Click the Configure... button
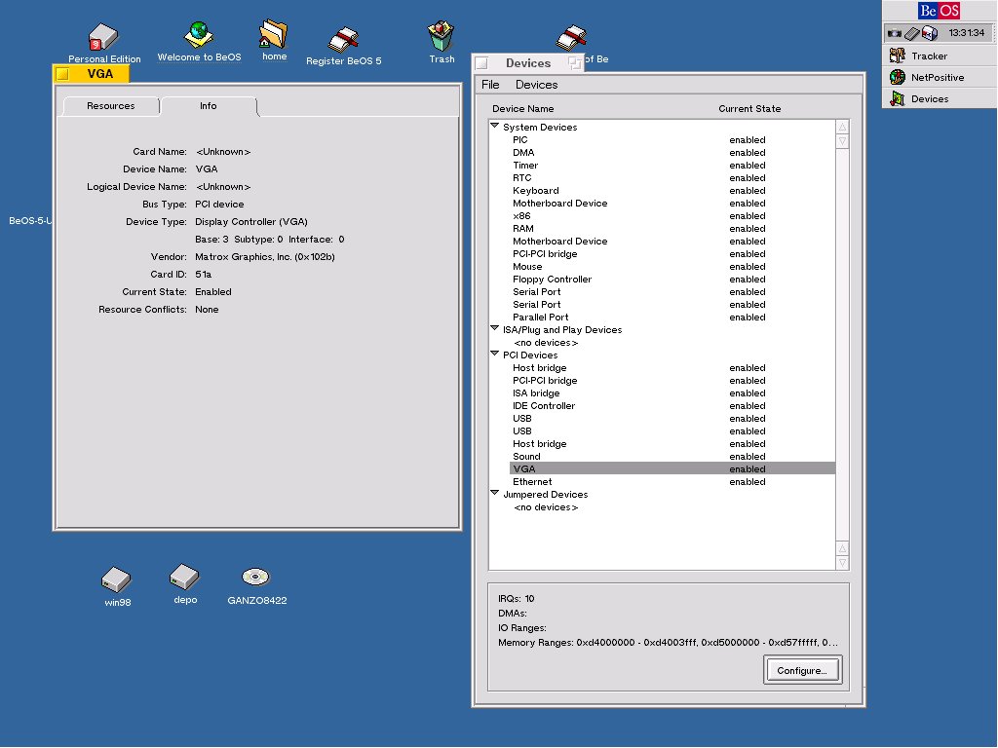Image resolution: width=998 pixels, height=748 pixels. coord(802,670)
